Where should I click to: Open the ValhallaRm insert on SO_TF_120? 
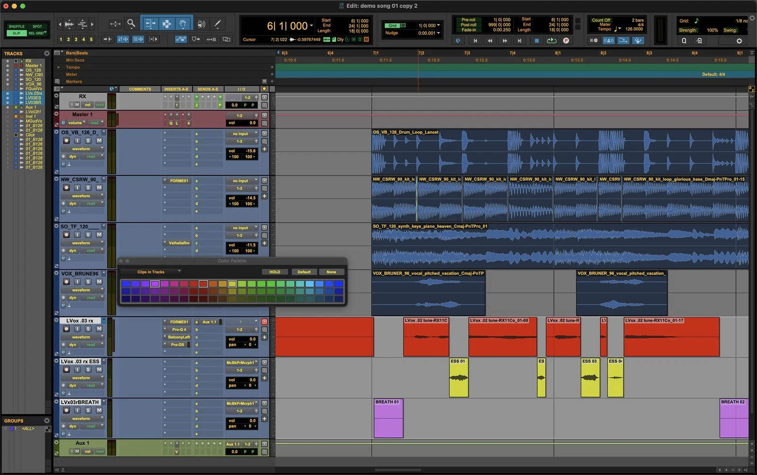pyautogui.click(x=179, y=243)
